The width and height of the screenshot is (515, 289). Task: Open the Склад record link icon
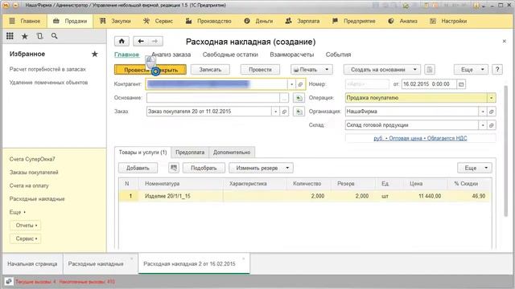click(x=492, y=125)
